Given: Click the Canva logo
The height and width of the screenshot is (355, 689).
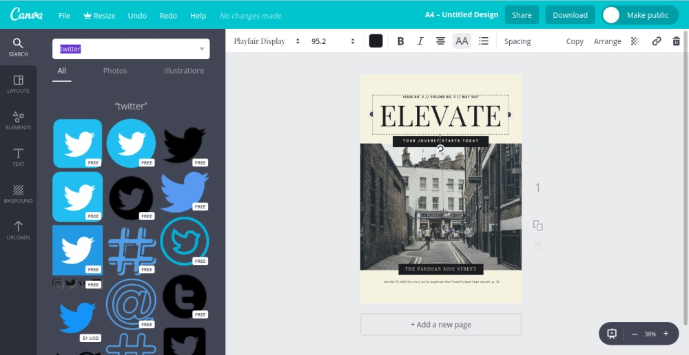Looking at the screenshot, I should point(26,14).
